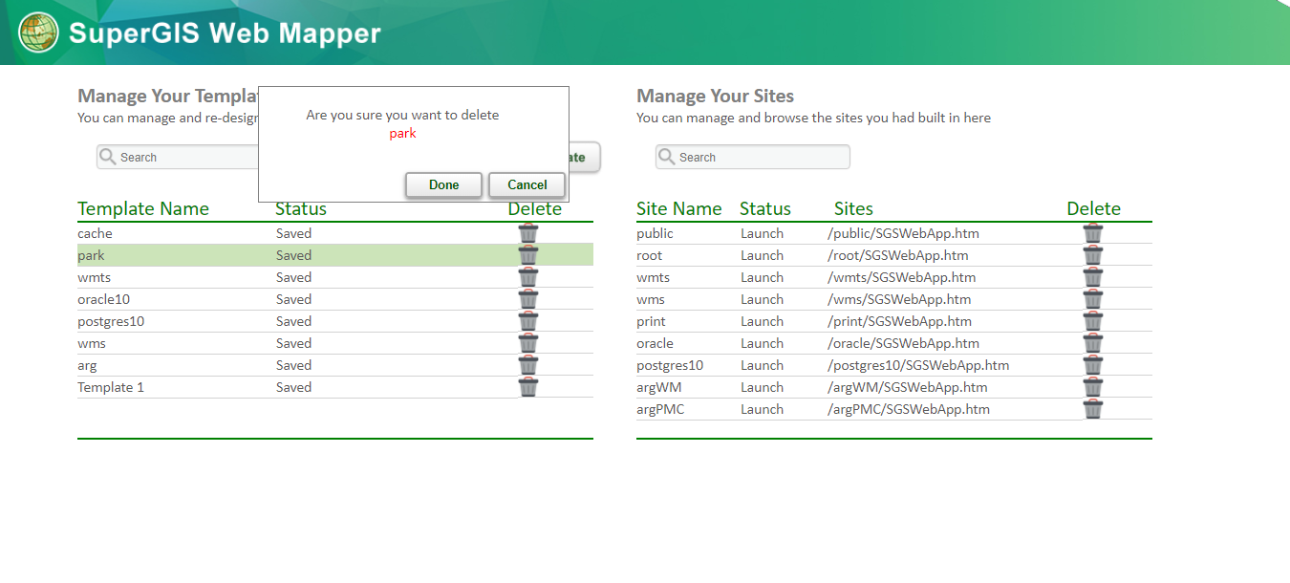Viewport: 1290px width, 583px height.
Task: Click the argPMC site name
Action: tap(660, 409)
